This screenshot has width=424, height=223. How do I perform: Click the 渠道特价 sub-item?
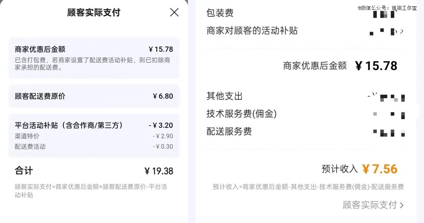click(x=27, y=136)
